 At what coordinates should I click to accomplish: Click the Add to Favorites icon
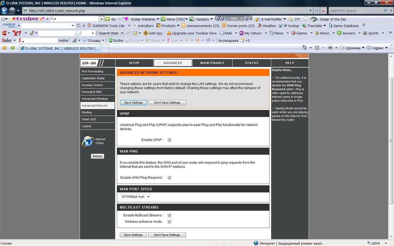(13, 48)
